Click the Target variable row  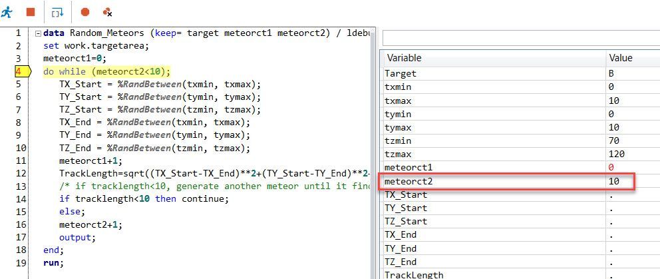tap(520, 74)
